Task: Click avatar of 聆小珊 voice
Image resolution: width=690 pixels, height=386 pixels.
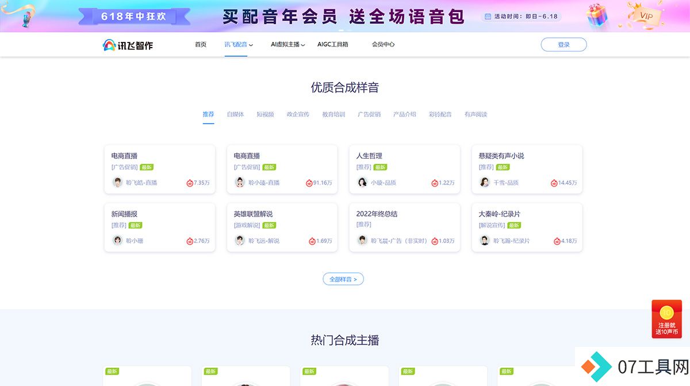Action: tap(117, 240)
